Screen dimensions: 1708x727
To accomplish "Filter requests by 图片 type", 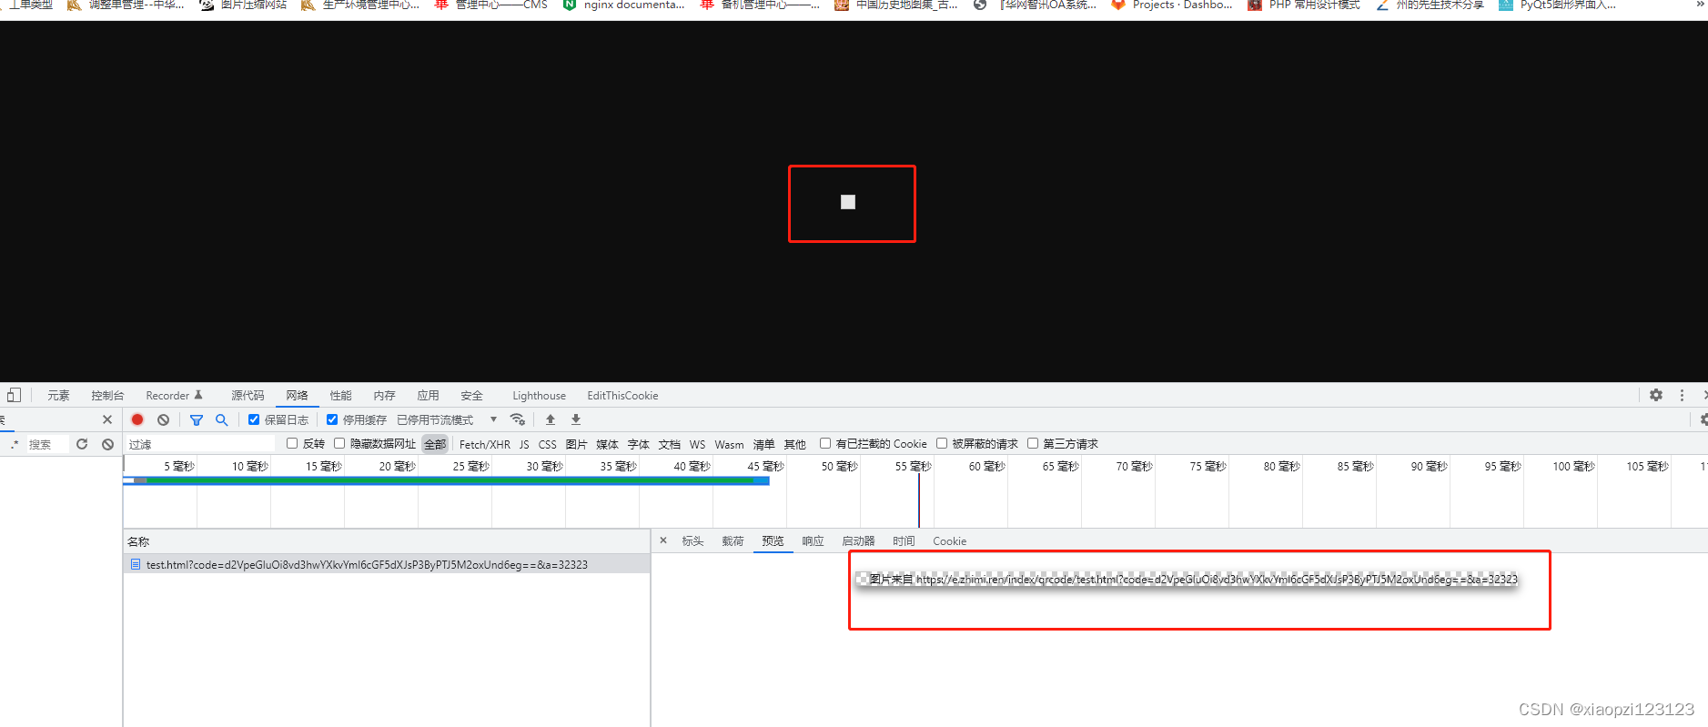I will [x=576, y=444].
